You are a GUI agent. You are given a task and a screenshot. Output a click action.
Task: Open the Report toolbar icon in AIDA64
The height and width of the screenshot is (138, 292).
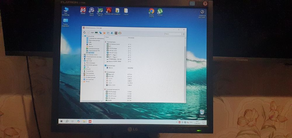[88, 33]
